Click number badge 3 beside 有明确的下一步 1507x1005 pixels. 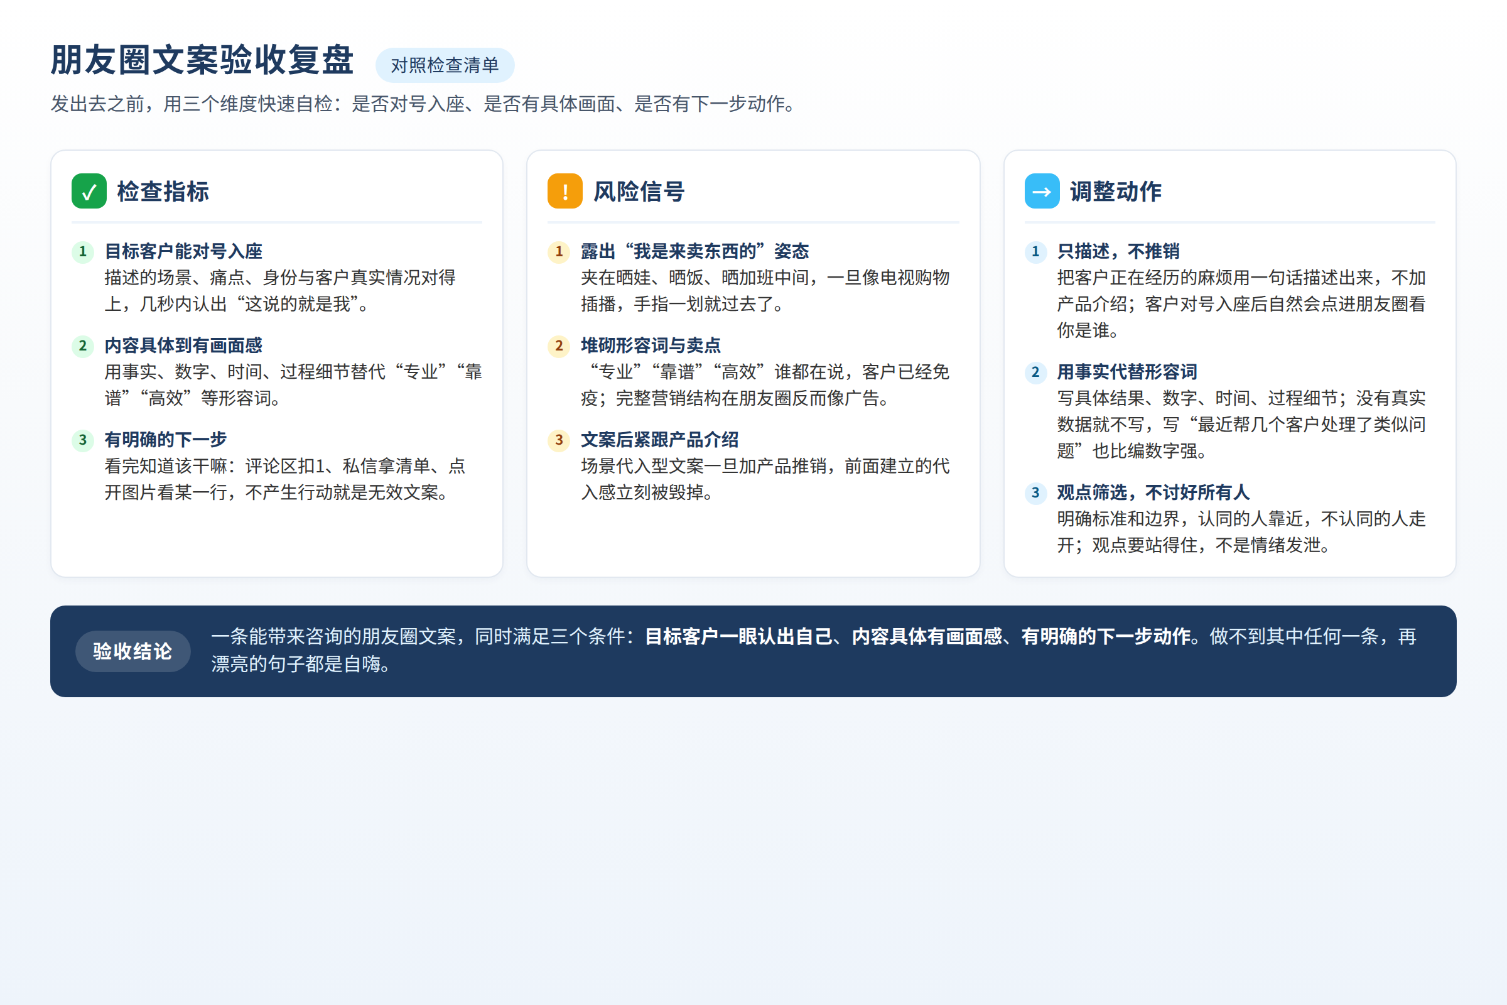click(x=83, y=440)
